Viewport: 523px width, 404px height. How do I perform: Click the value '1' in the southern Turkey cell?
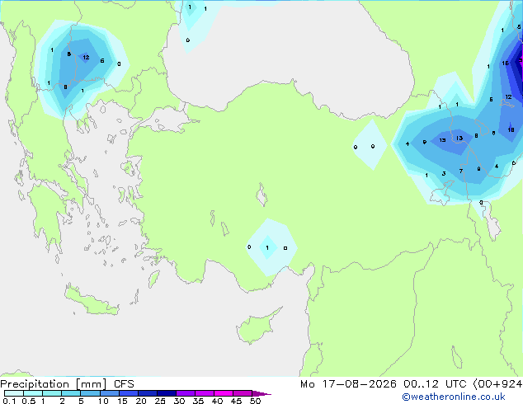click(x=267, y=247)
